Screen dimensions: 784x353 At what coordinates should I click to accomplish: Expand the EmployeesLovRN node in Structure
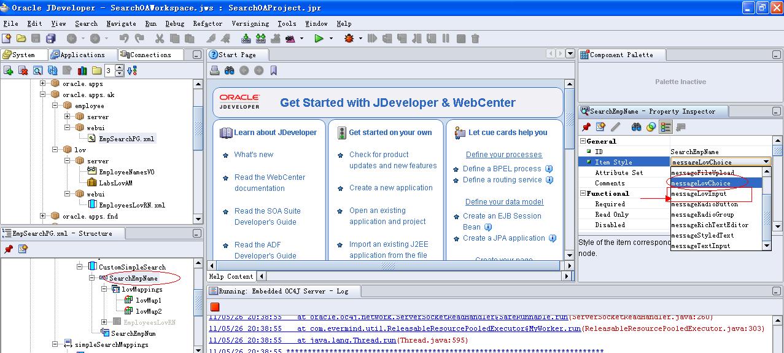click(104, 322)
